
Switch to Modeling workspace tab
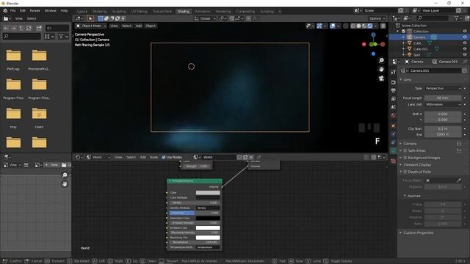click(100, 12)
